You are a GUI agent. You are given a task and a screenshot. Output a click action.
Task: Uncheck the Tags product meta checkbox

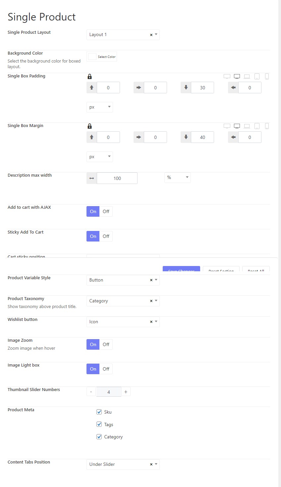tap(99, 424)
